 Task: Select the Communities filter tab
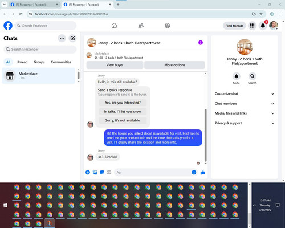61,62
